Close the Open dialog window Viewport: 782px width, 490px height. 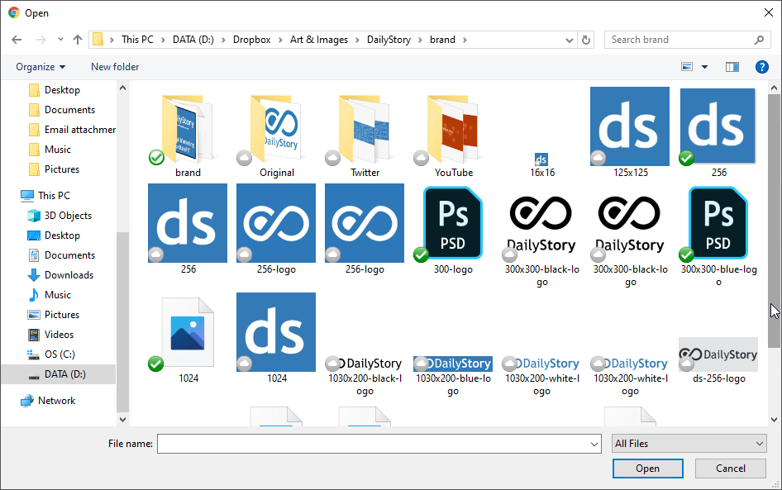[x=769, y=12]
